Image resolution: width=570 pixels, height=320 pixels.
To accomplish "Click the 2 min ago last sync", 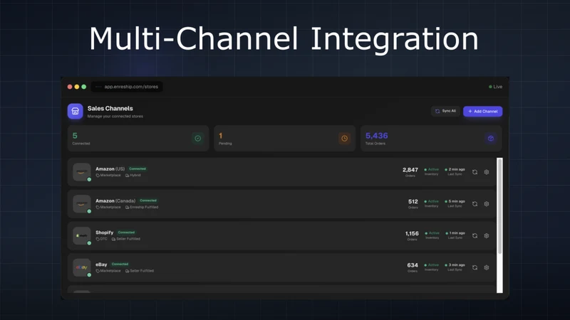I will point(455,169).
